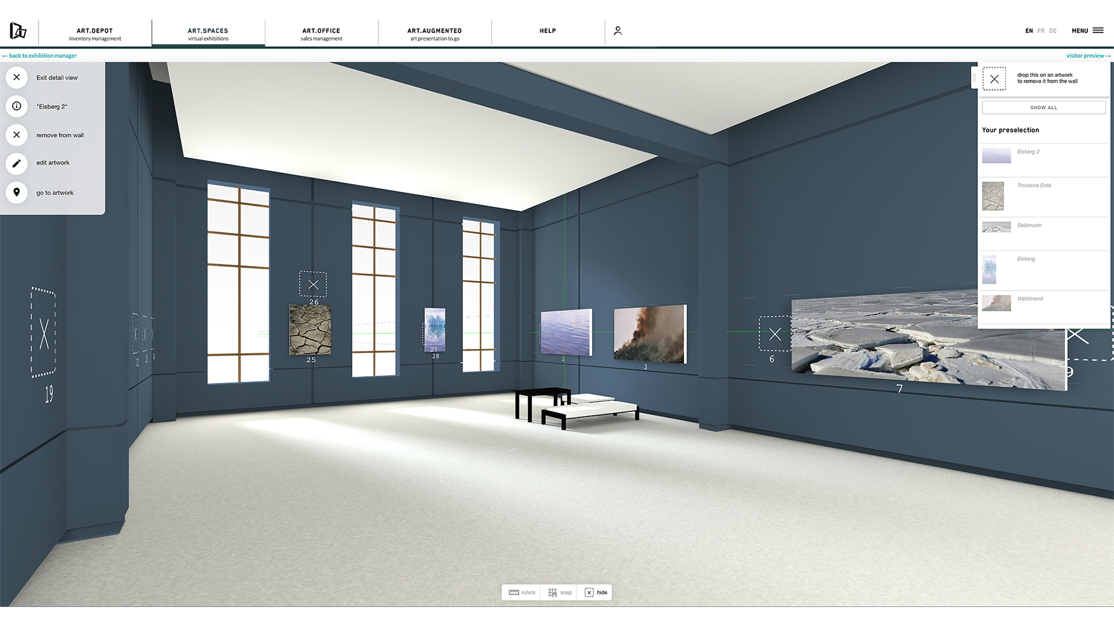Toggle hide in the bottom toolbar

[x=595, y=592]
